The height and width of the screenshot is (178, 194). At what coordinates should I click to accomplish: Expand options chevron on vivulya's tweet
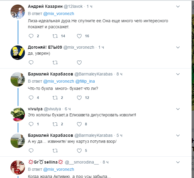click(178, 109)
